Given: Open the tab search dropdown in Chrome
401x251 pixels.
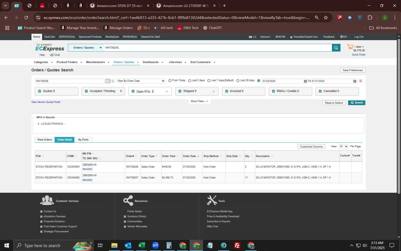Looking at the screenshot, I should click(5, 6).
